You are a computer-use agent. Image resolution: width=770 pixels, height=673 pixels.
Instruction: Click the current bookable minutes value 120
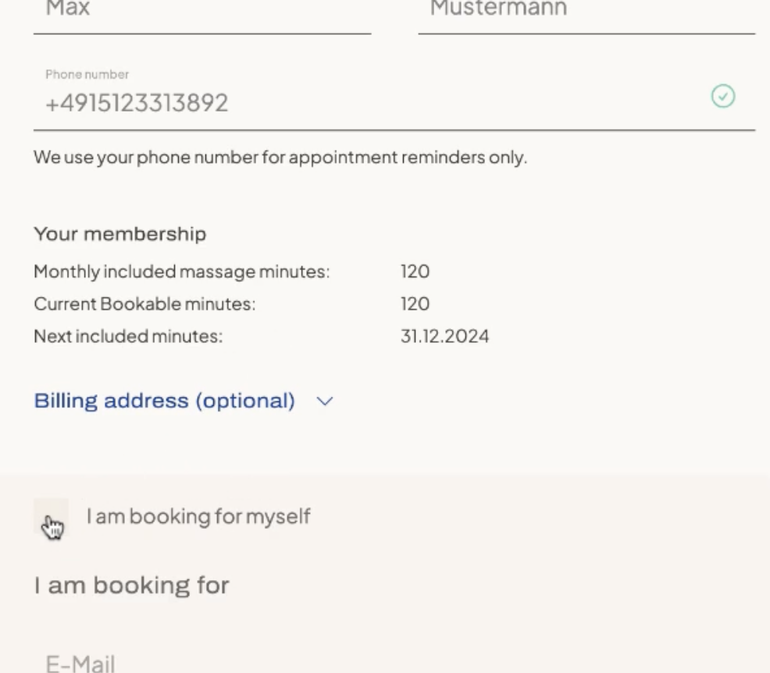(x=415, y=304)
